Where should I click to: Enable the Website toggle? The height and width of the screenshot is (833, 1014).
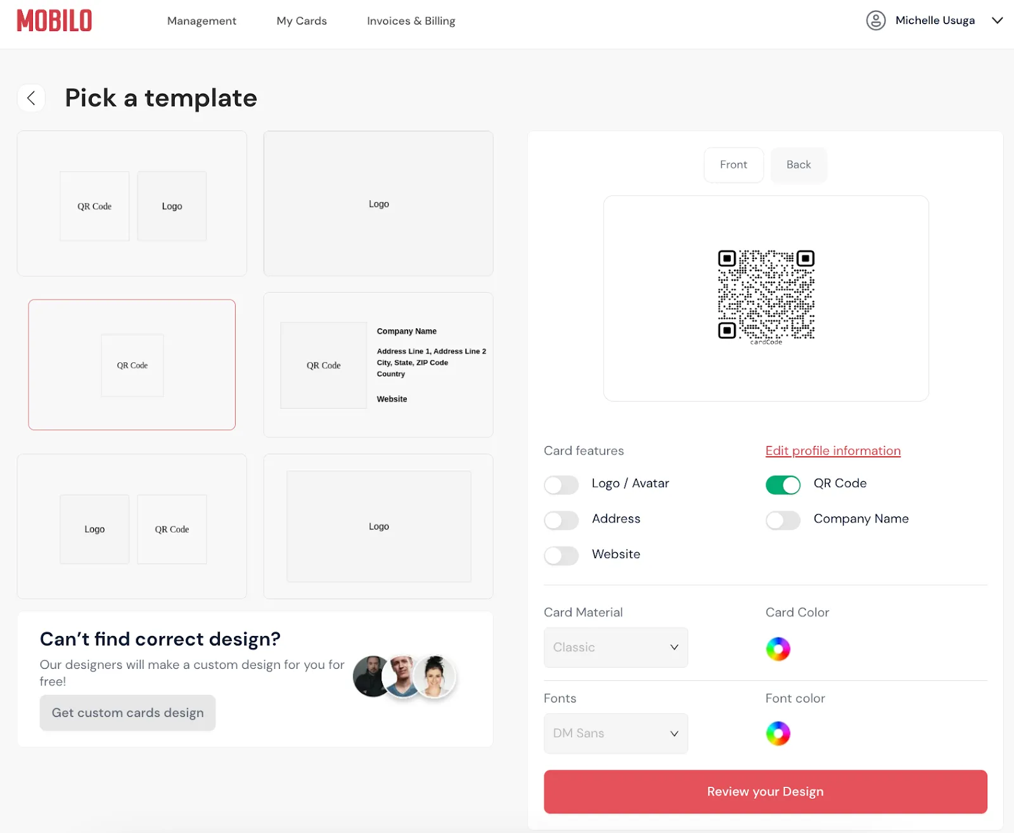561,556
